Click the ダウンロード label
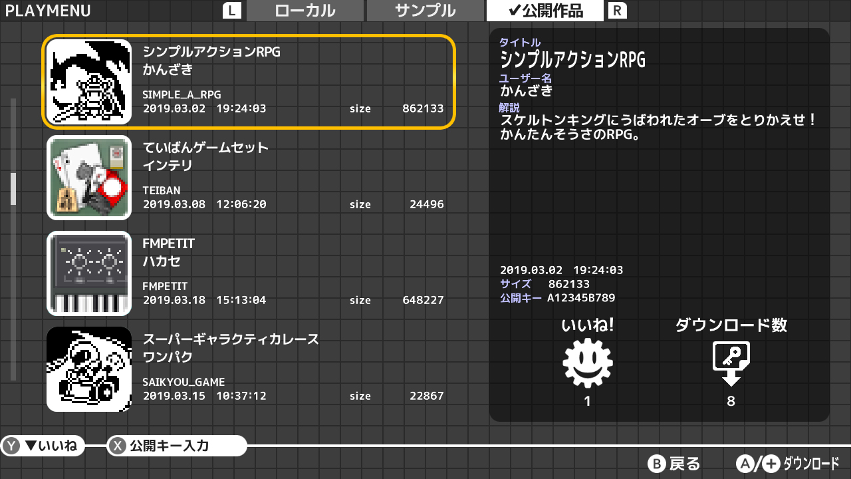The height and width of the screenshot is (479, 851). click(x=811, y=464)
